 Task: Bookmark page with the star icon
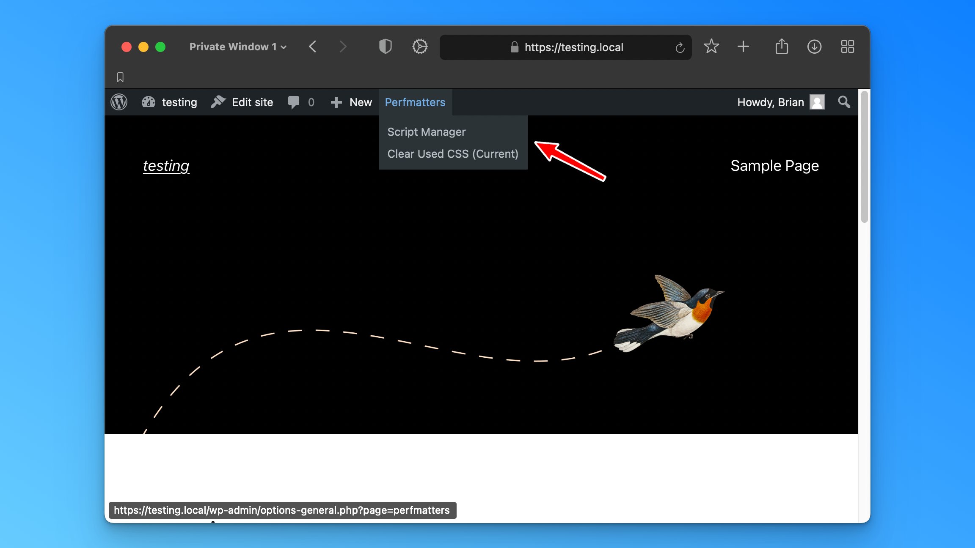pyautogui.click(x=711, y=47)
